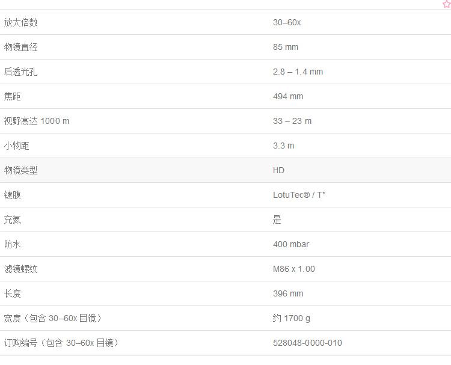This screenshot has width=451, height=365.
Task: Select the 后透光孔 row label
Action: pos(20,72)
